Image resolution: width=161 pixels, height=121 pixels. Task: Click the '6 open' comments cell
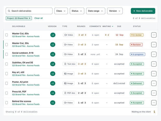point(96,35)
